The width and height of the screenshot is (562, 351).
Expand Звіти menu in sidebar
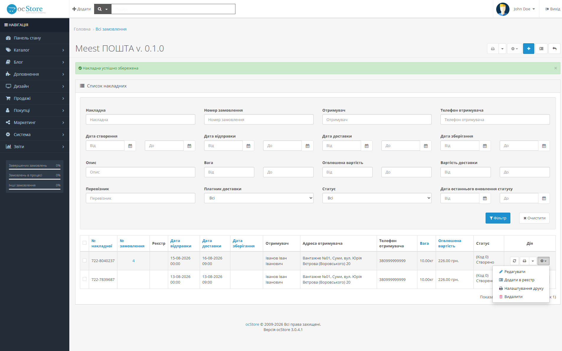coord(35,147)
